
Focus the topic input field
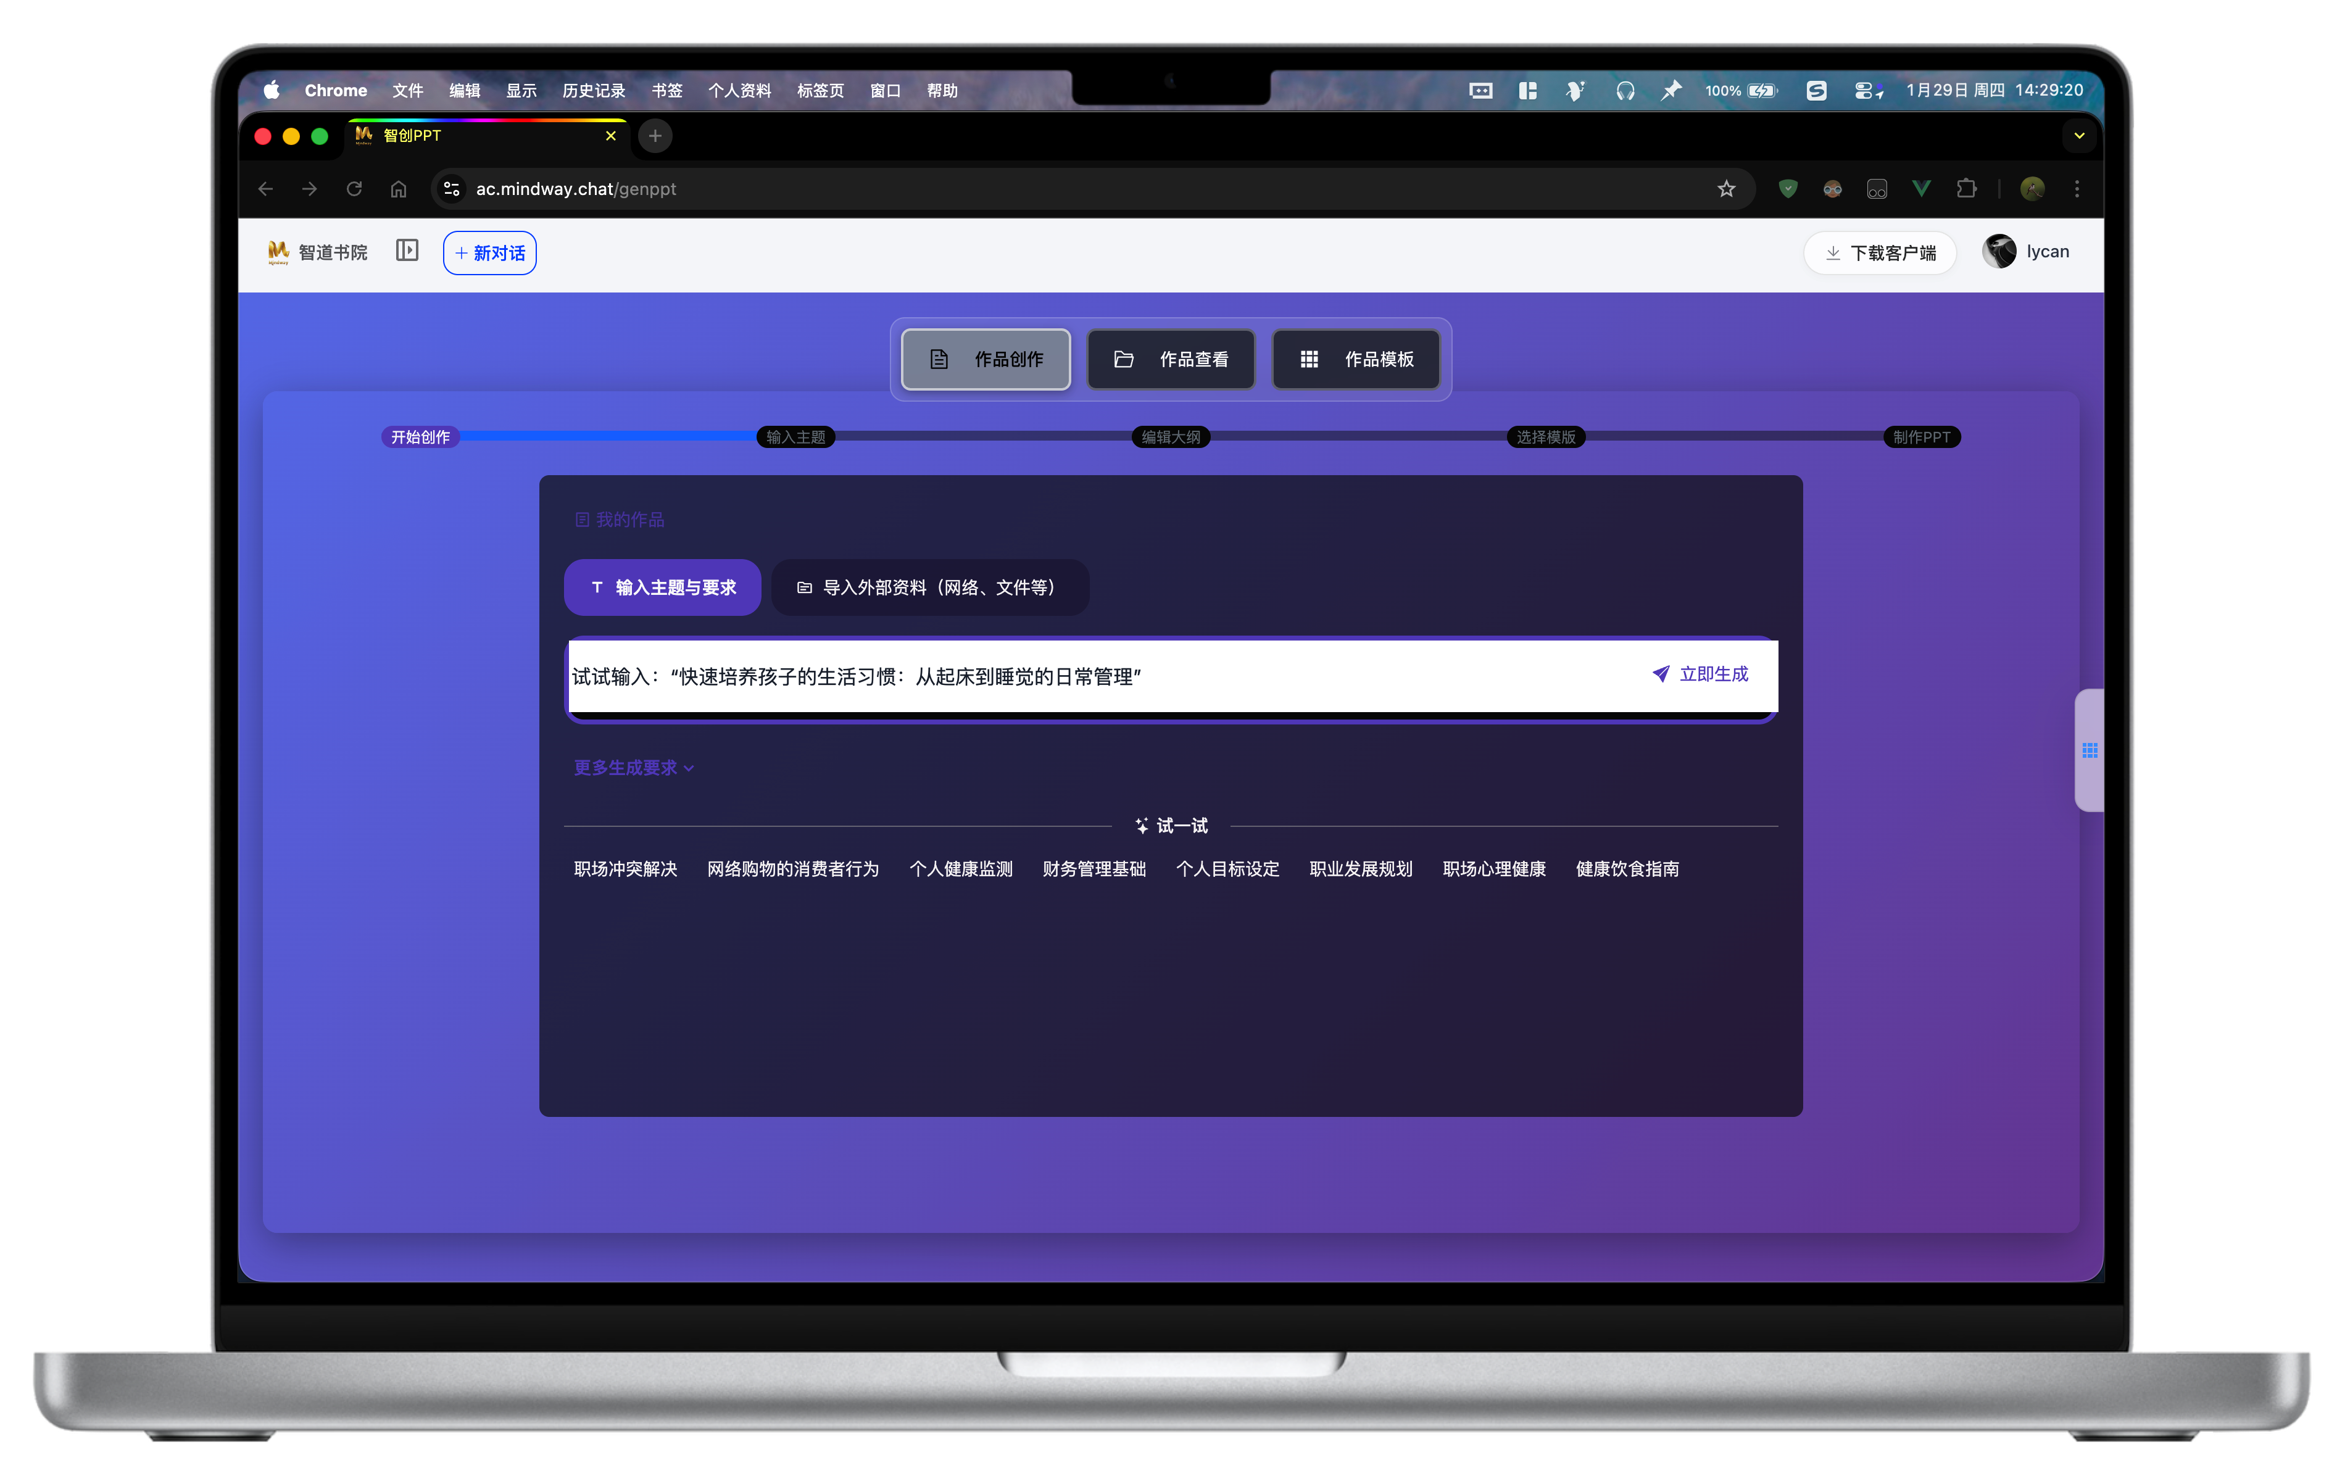tap(1100, 676)
